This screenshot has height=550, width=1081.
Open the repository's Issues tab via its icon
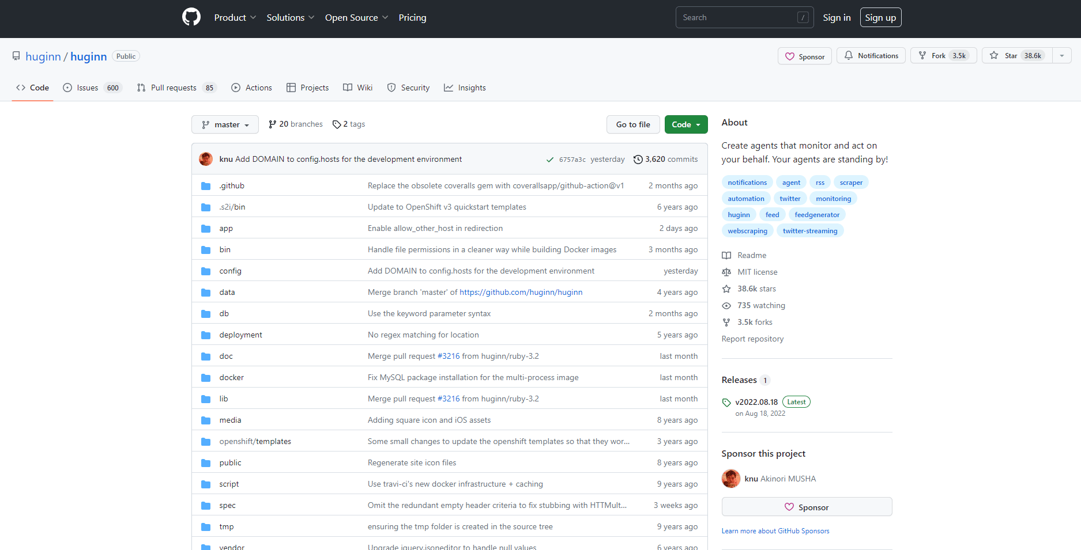pos(69,87)
